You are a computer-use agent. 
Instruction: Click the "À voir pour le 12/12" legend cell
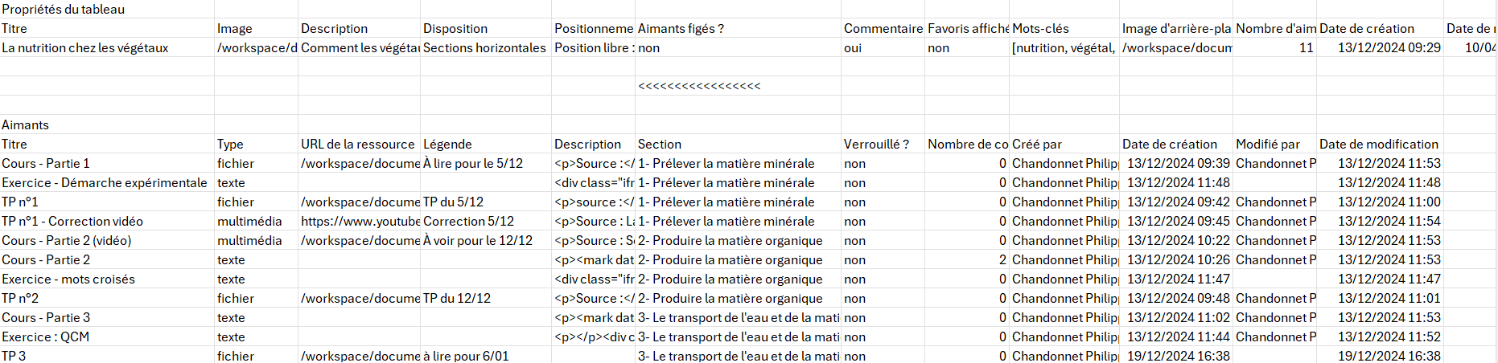(478, 241)
